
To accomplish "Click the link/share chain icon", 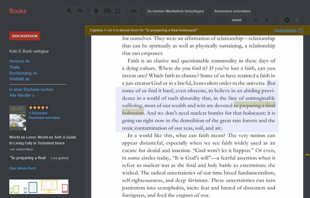I will tap(134, 11).
